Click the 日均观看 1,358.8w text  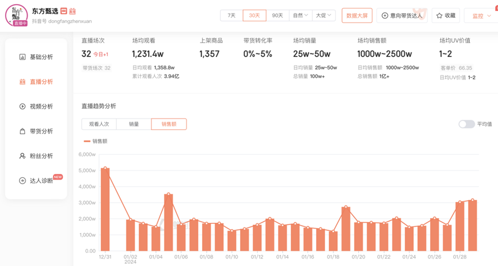coord(153,68)
